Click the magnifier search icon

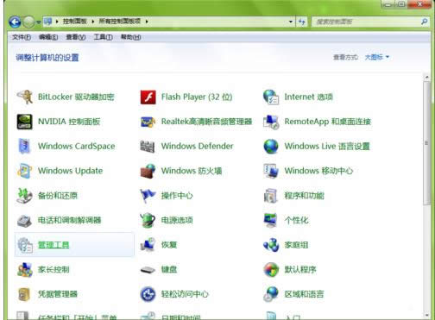(x=424, y=22)
